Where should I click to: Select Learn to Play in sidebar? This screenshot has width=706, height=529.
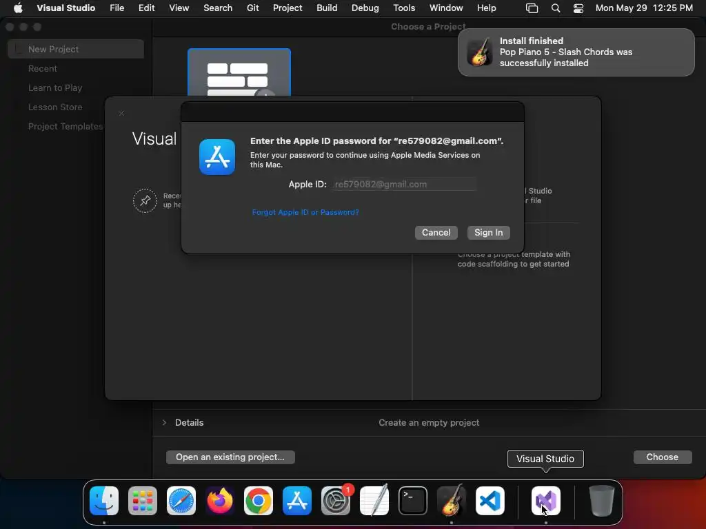click(x=55, y=87)
